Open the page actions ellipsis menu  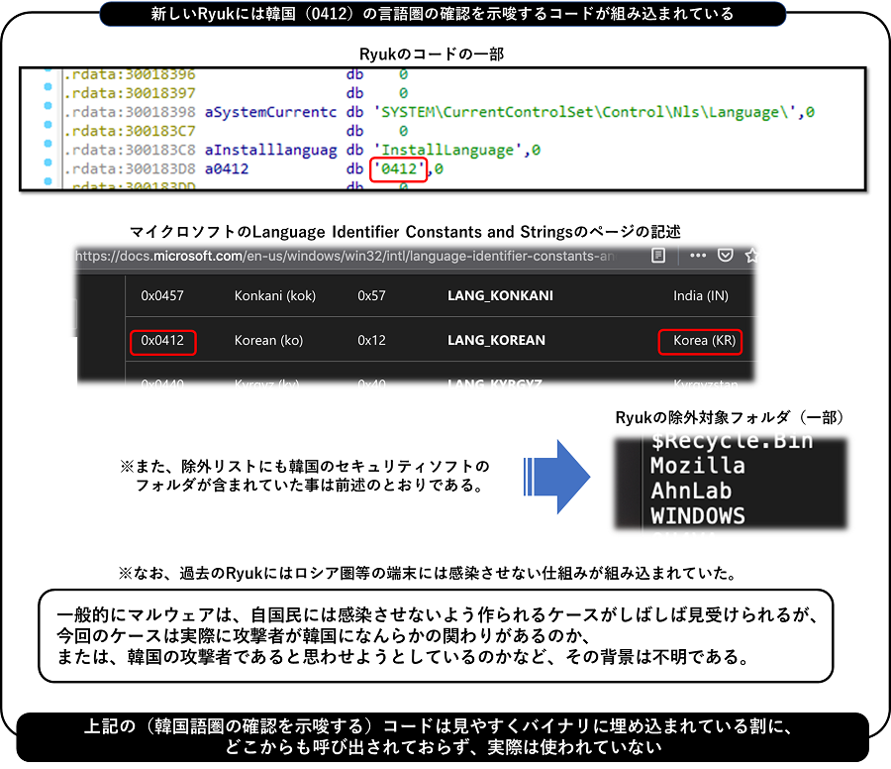point(698,256)
